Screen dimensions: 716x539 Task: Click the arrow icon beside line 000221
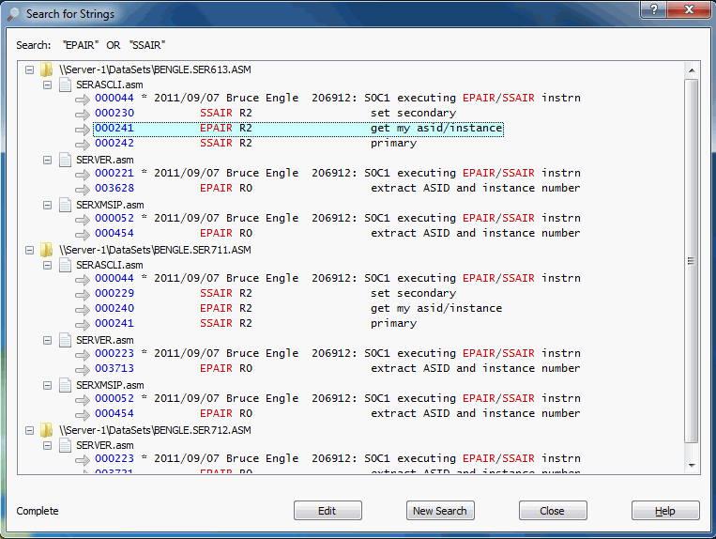point(83,174)
